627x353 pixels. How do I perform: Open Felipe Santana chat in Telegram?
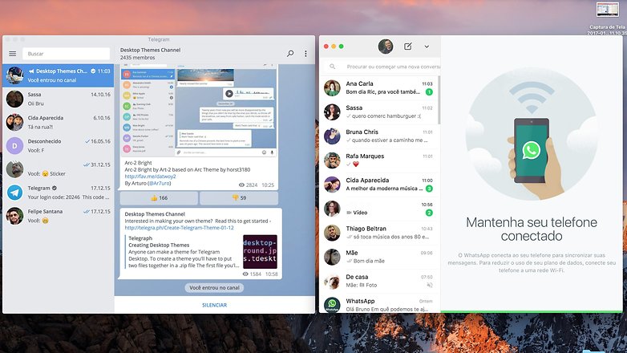tap(59, 216)
